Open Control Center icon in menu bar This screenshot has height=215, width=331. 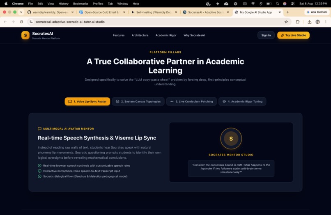point(293,4)
